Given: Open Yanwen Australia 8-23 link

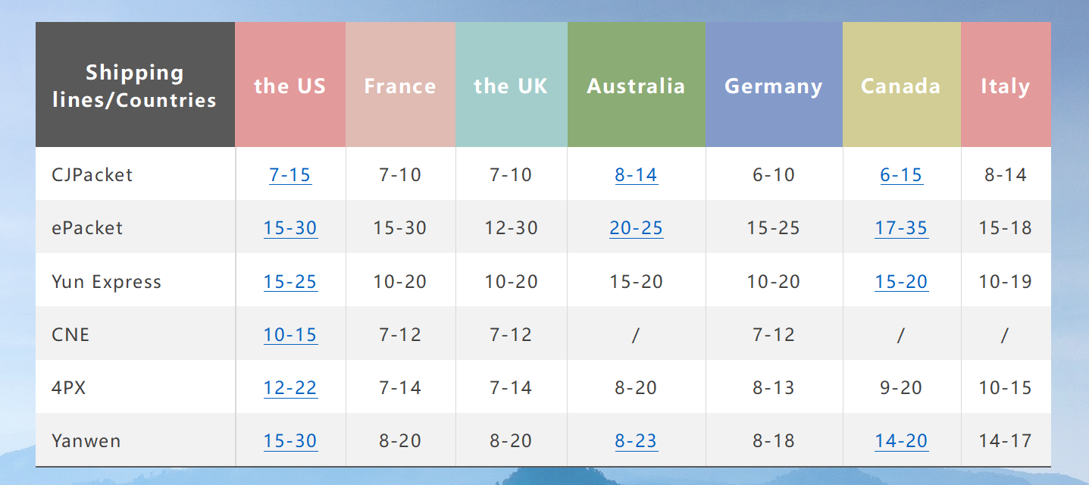Looking at the screenshot, I should pos(636,441).
